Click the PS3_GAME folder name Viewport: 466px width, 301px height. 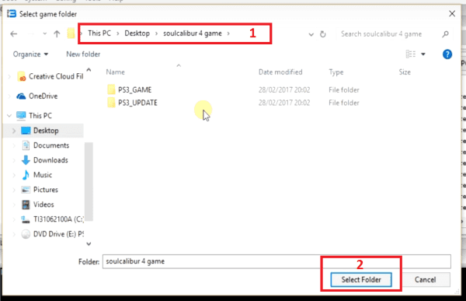tap(134, 89)
